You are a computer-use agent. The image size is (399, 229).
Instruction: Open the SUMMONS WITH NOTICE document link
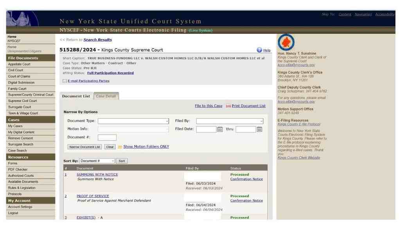tap(97, 175)
